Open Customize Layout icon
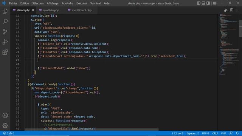Screen dimensions: 242x136 (x=215, y=3)
